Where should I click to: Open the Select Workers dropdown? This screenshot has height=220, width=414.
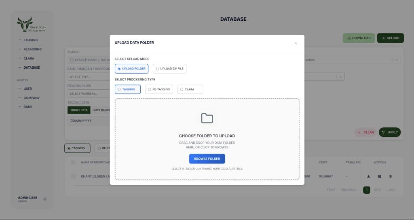[89, 93]
